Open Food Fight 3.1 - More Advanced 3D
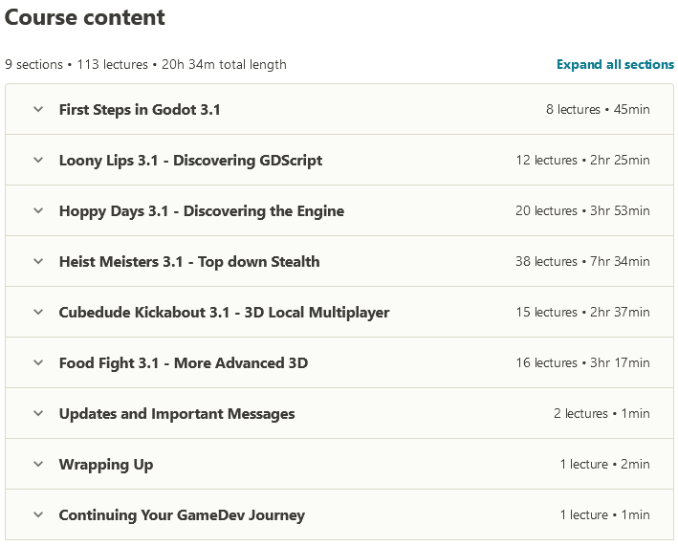 coord(184,363)
